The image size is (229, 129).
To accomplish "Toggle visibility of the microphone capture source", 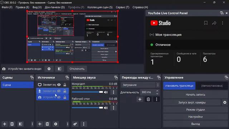I will tap(59, 91).
